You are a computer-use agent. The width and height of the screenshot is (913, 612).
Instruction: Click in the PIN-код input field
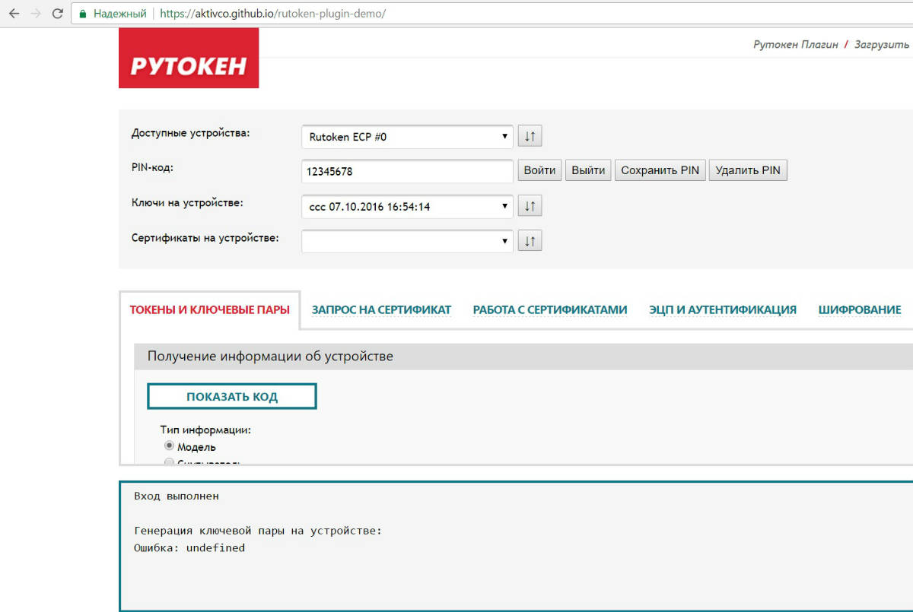point(407,172)
